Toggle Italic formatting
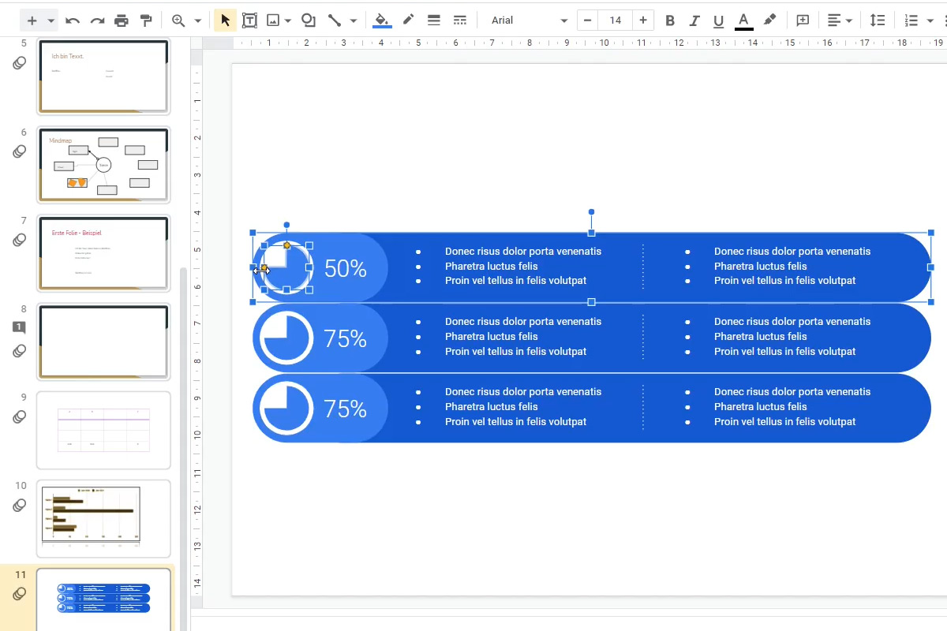 point(694,21)
